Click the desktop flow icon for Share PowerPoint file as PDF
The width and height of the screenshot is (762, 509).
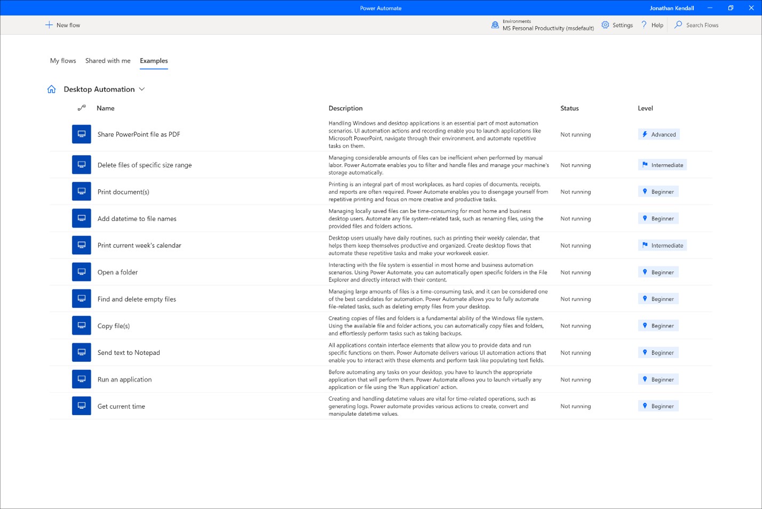(81, 134)
